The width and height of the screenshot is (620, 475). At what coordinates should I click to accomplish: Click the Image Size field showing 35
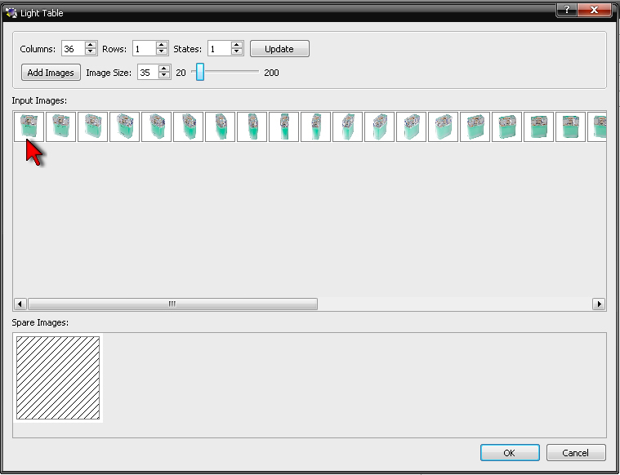tap(148, 73)
